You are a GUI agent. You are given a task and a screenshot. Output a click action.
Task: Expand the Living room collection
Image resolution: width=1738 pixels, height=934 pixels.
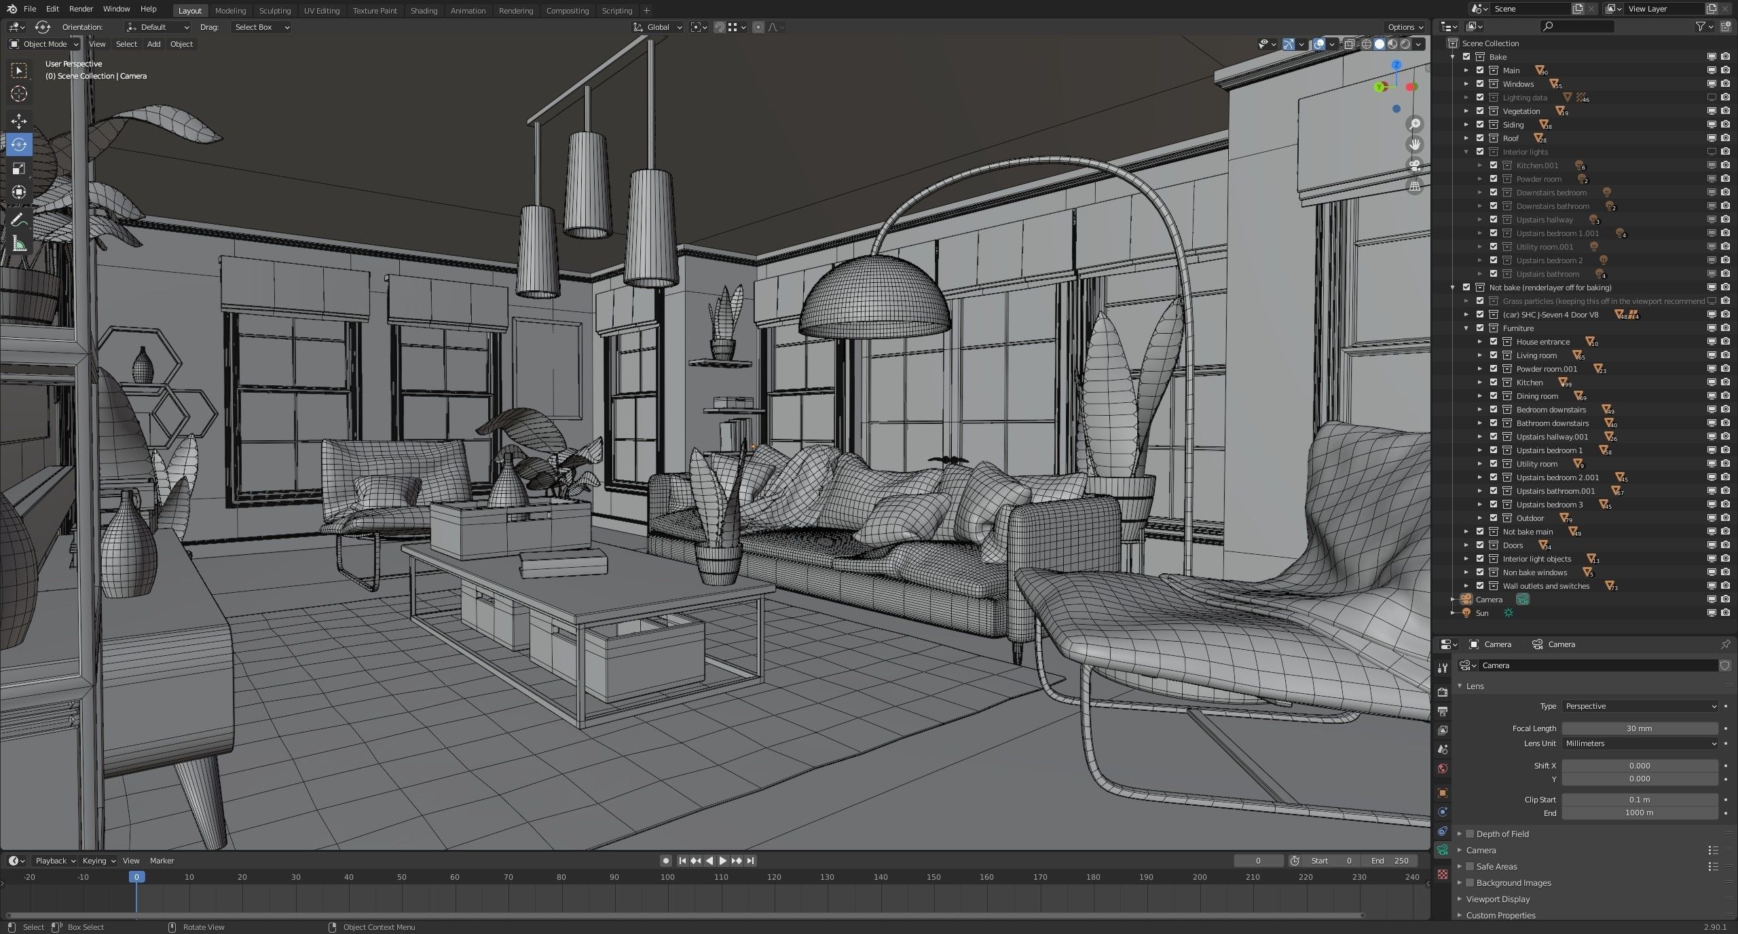1480,355
